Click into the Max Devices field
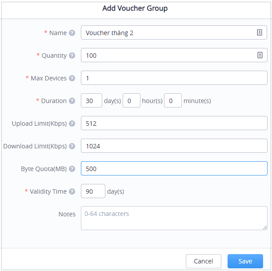The height and width of the screenshot is (271, 272). (x=174, y=78)
